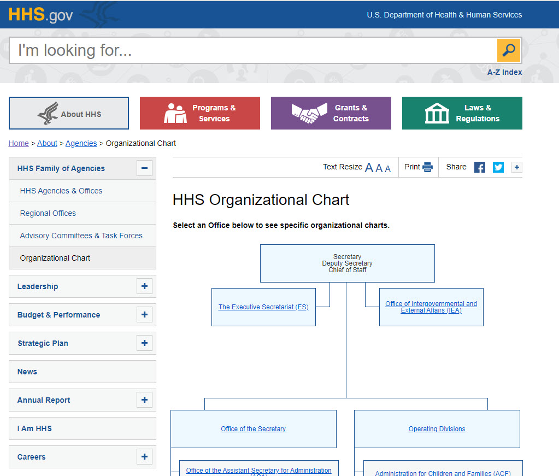This screenshot has height=476, width=559.
Task: Select the largest text resize A
Action: tap(369, 168)
